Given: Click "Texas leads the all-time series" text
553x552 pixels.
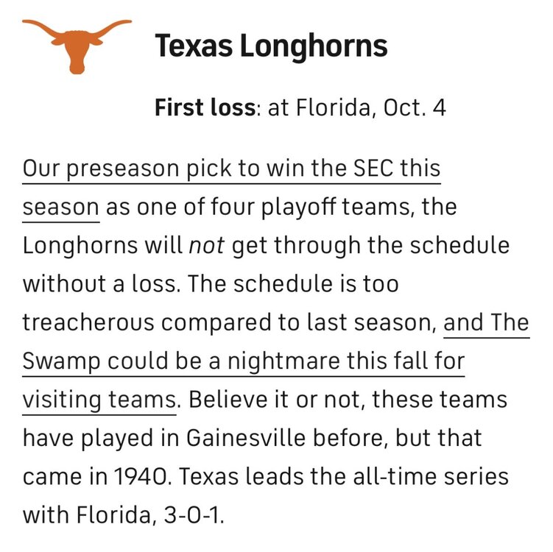Looking at the screenshot, I should 344,476.
